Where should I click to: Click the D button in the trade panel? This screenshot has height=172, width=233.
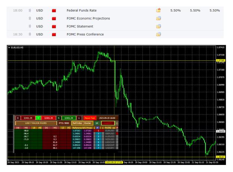[18, 118]
